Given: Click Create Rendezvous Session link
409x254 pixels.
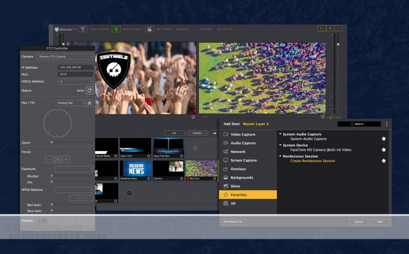Looking at the screenshot, I should coord(313,161).
